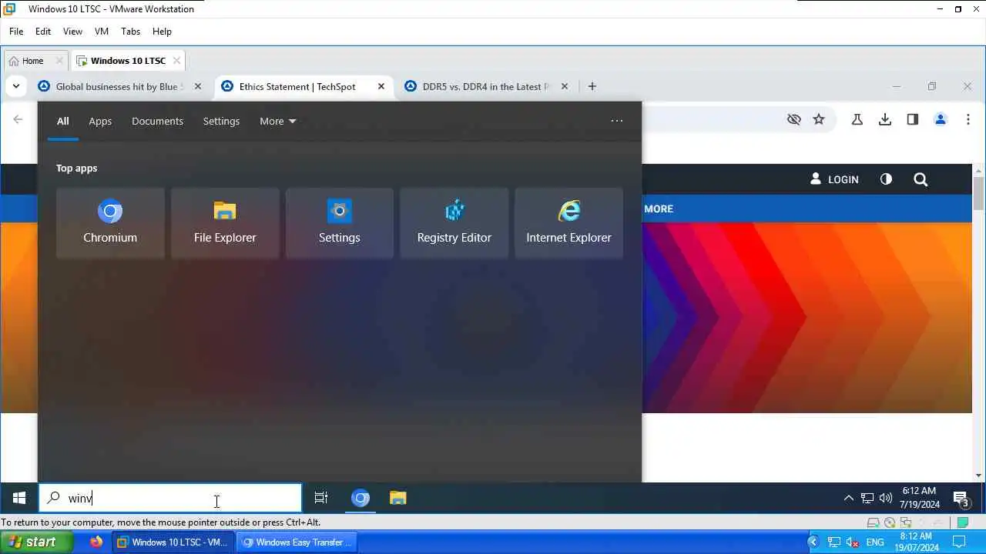The image size is (986, 554).
Task: Click the ENG language indicator in host tray
Action: tap(875, 542)
